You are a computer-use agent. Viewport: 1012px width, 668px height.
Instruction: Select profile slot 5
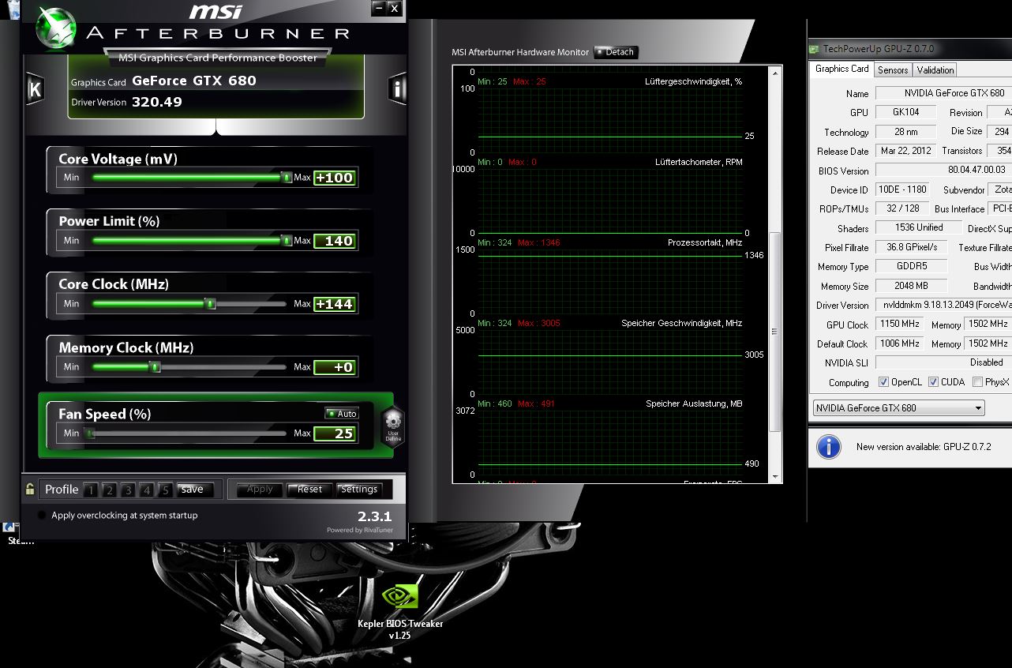[x=165, y=490]
